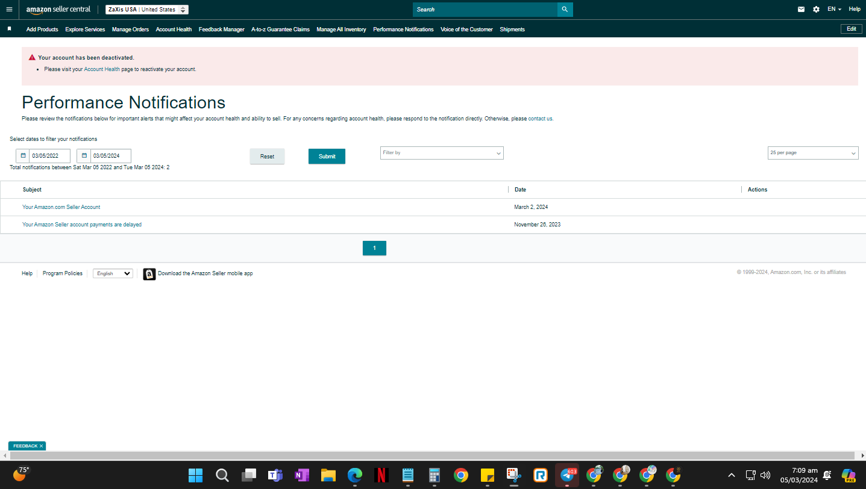The image size is (866, 489).
Task: Open Microsoft Edge from taskbar
Action: pos(355,475)
